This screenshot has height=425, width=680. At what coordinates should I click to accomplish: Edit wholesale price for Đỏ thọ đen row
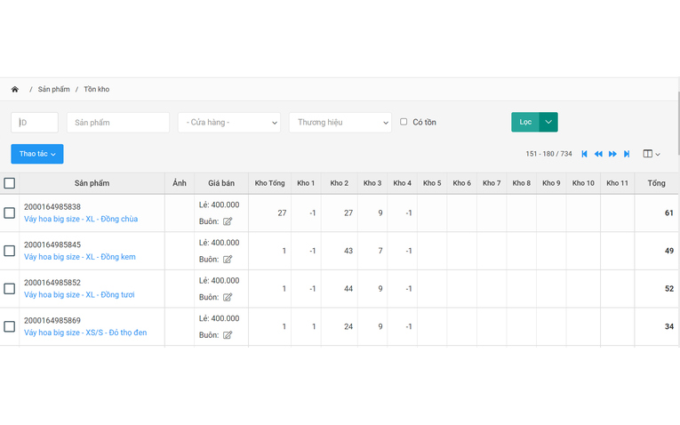point(228,335)
